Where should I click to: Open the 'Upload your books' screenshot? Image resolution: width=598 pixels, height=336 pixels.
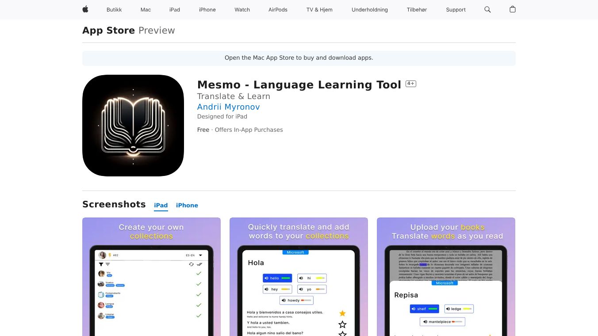(446, 277)
